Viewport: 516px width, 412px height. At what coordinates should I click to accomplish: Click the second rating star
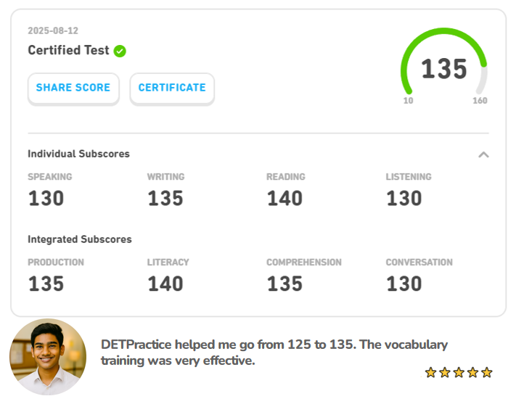tap(444, 373)
